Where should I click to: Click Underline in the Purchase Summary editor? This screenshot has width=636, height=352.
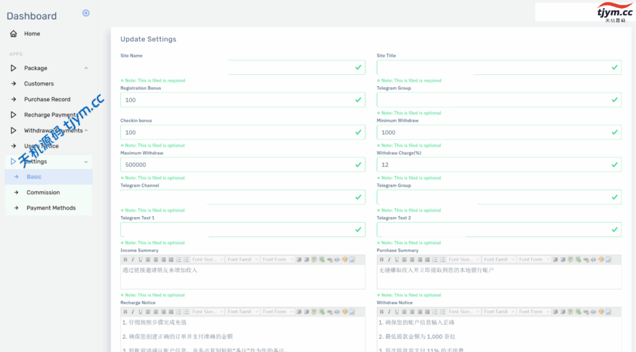click(x=396, y=260)
